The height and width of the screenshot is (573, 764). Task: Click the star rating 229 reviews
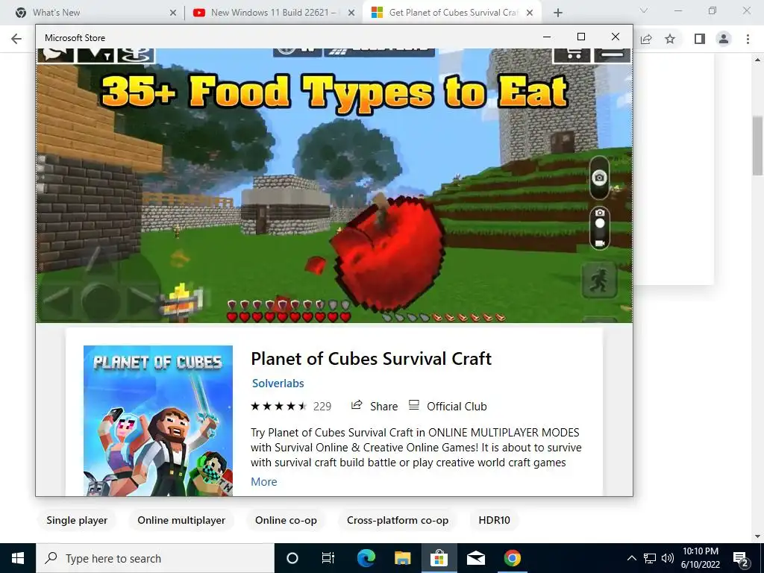click(291, 406)
